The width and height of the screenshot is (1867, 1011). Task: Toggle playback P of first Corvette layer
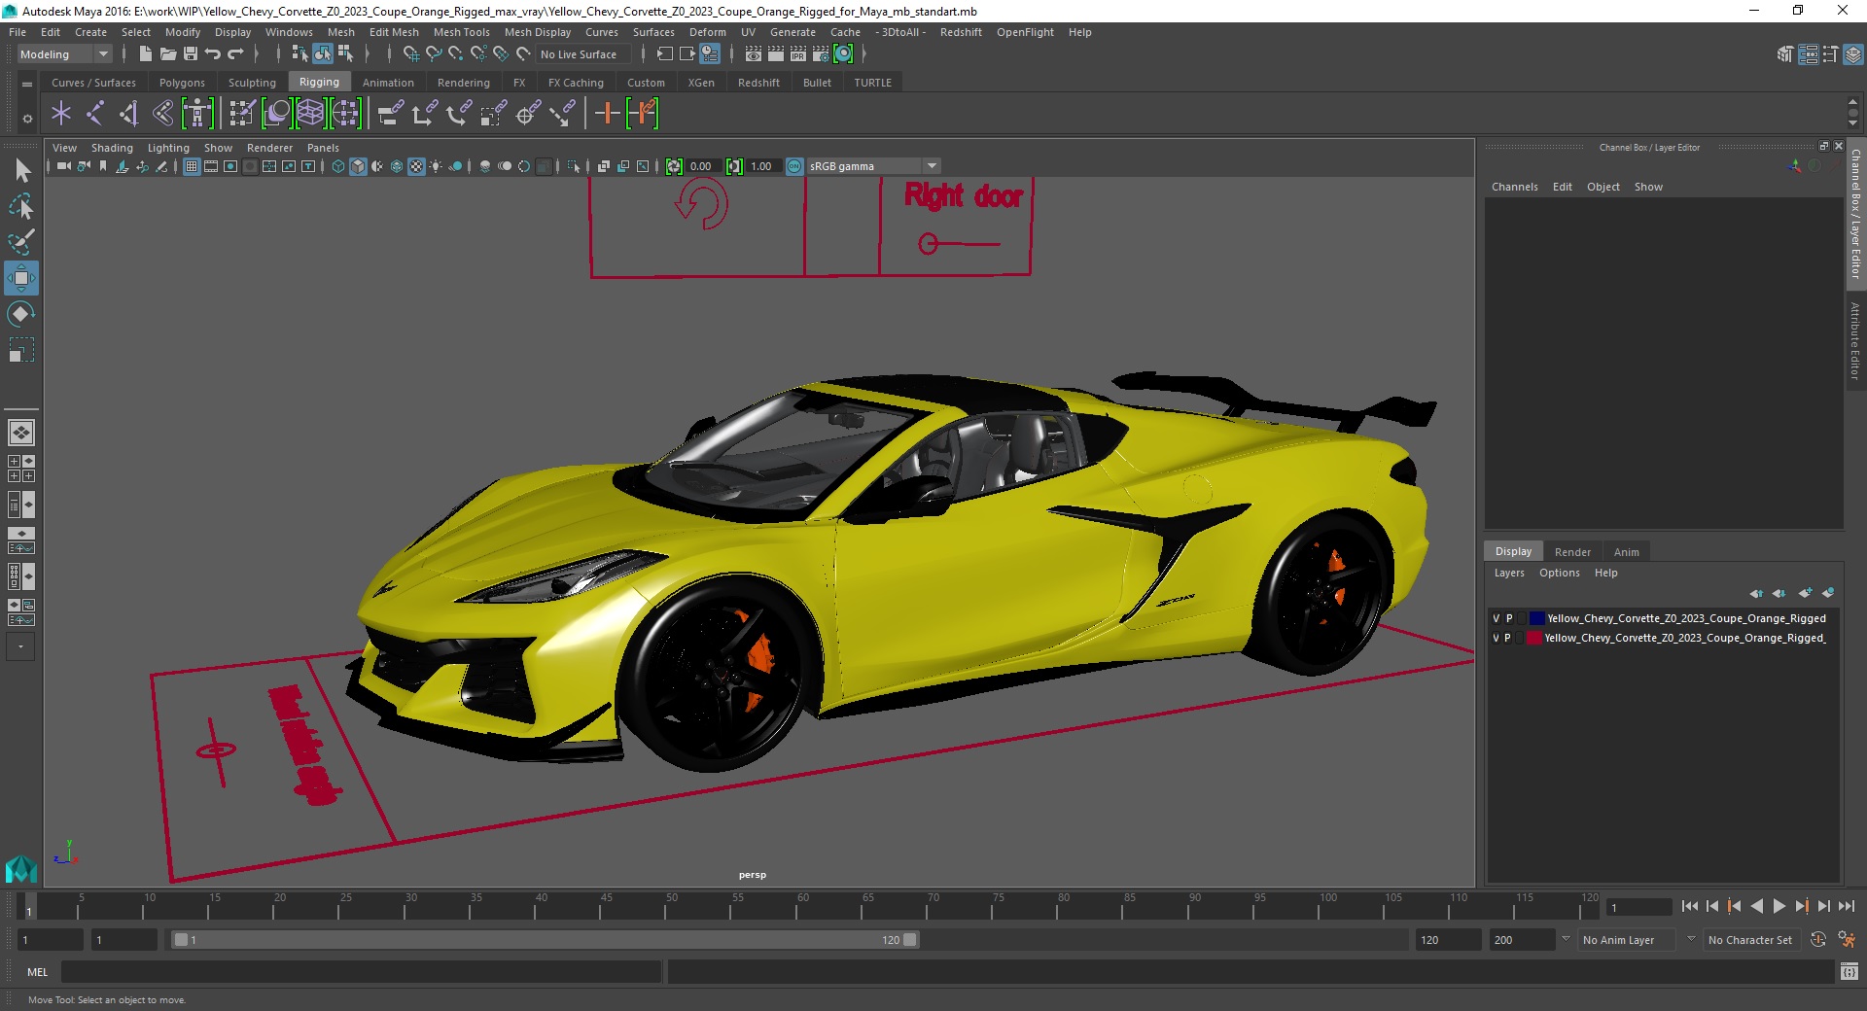(1509, 618)
